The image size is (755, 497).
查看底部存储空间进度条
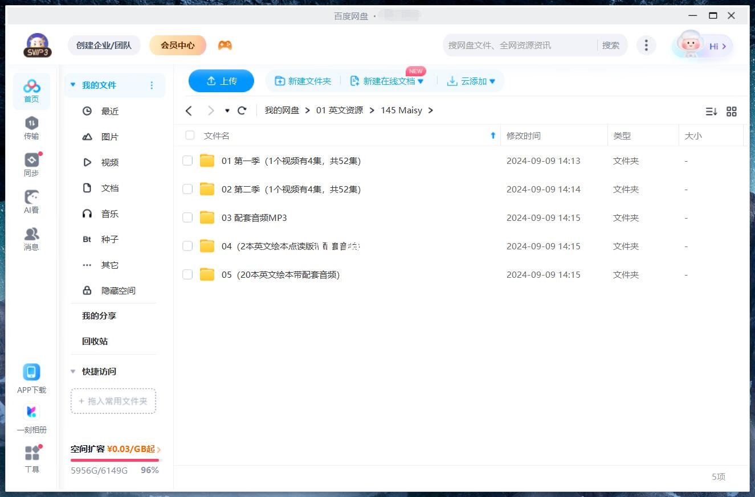113,459
